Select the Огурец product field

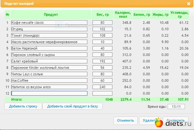pos(49,29)
